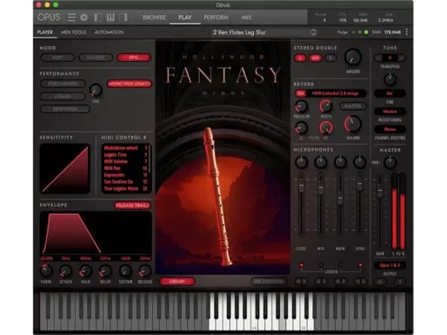Select the Stereo Double L channel
This screenshot has width=447, height=335.
click(x=300, y=58)
